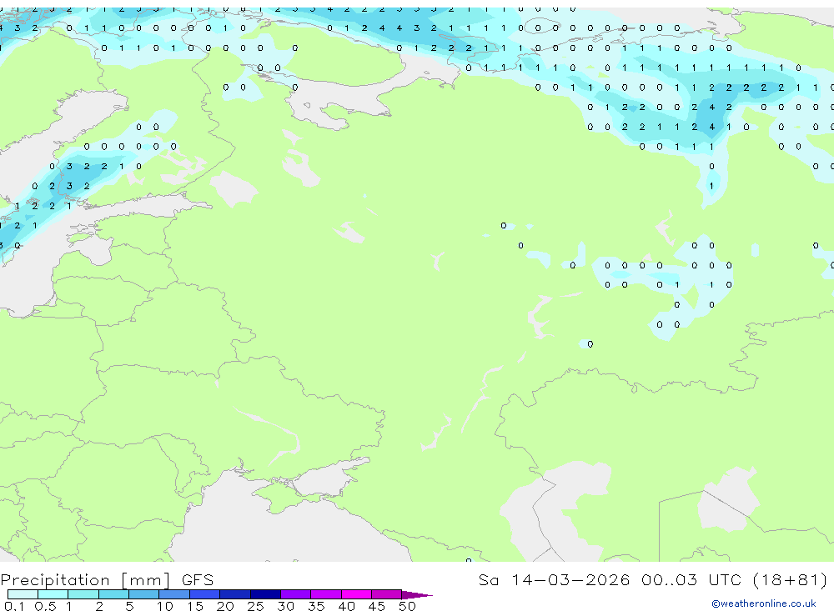Click the 'Sa 14-03-2026' date text

[x=554, y=579]
